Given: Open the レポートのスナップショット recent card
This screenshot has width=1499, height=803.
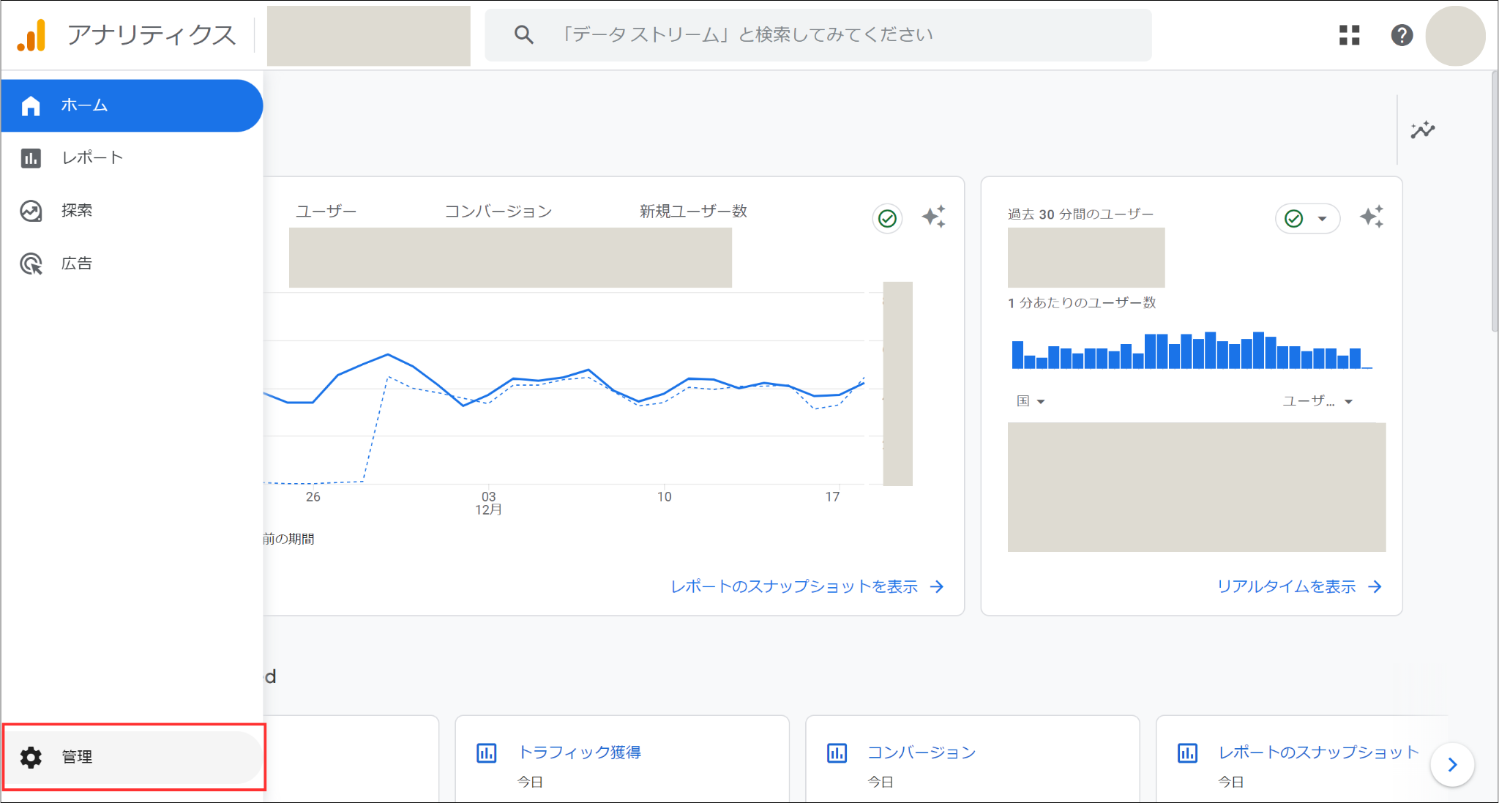Looking at the screenshot, I should tap(1302, 758).
